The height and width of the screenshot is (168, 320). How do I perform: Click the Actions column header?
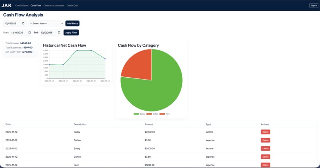coord(265,125)
